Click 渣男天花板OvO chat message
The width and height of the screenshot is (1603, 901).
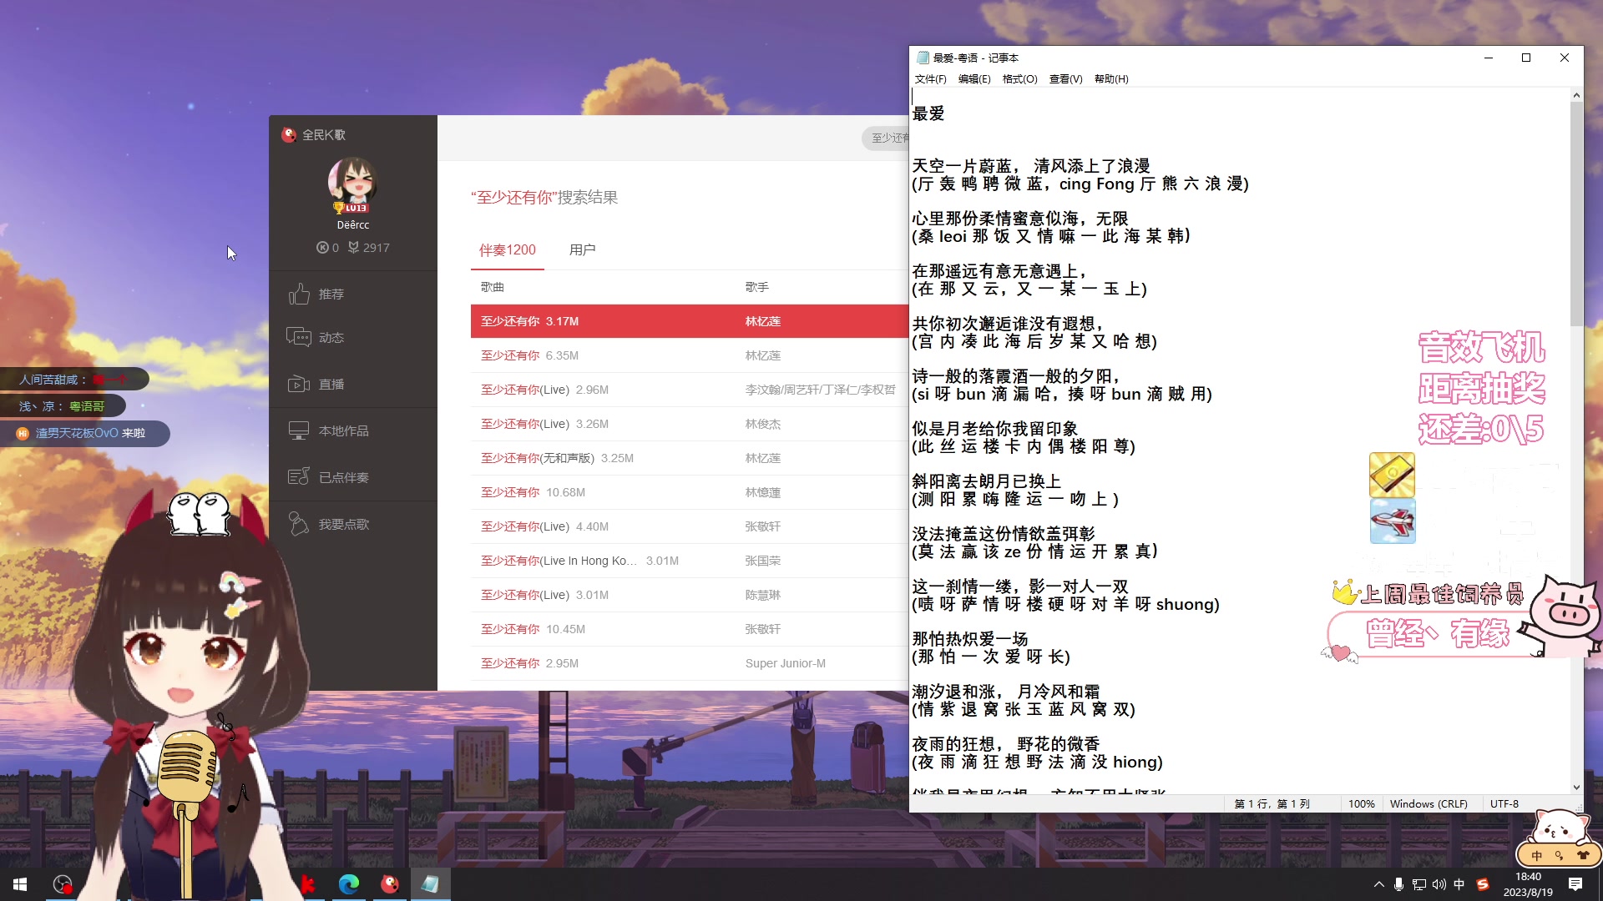[x=84, y=433]
